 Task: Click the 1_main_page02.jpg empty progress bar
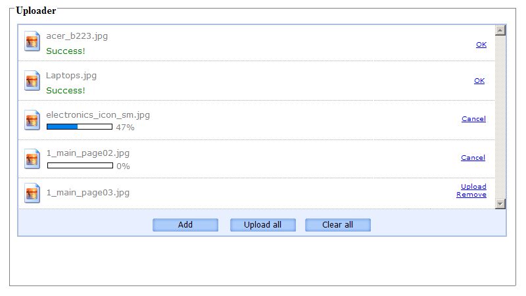point(80,165)
